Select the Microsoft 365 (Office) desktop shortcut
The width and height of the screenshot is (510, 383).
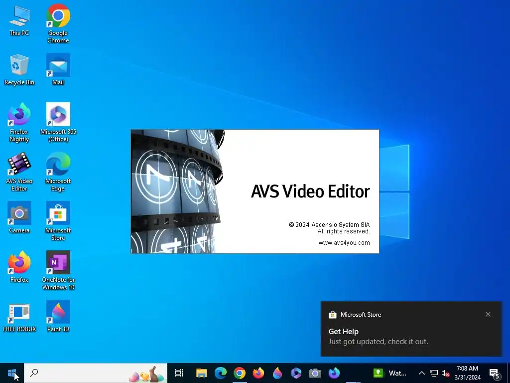58,123
